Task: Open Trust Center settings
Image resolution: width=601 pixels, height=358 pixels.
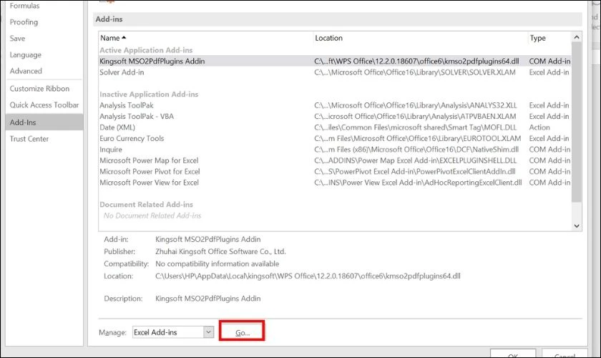Action: click(x=29, y=139)
